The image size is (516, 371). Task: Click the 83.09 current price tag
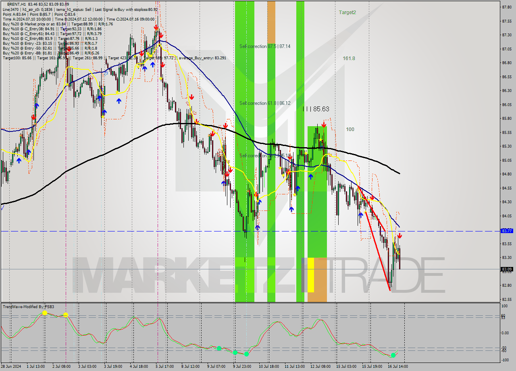(506, 269)
